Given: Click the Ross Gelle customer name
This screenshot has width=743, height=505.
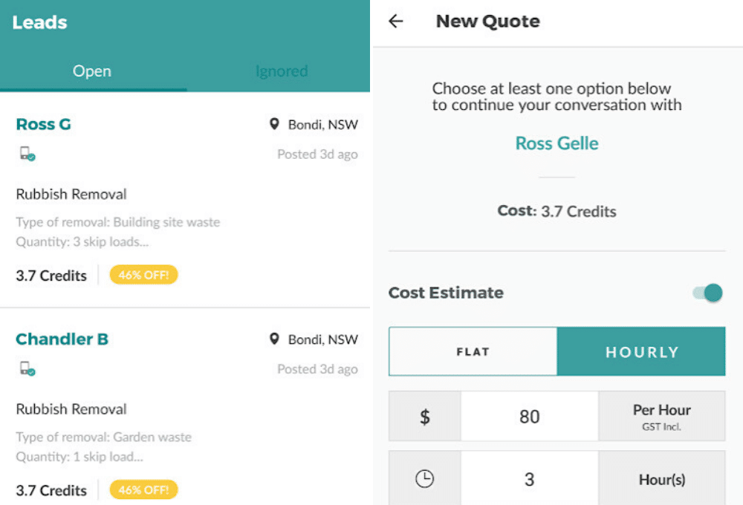Looking at the screenshot, I should coord(557,143).
